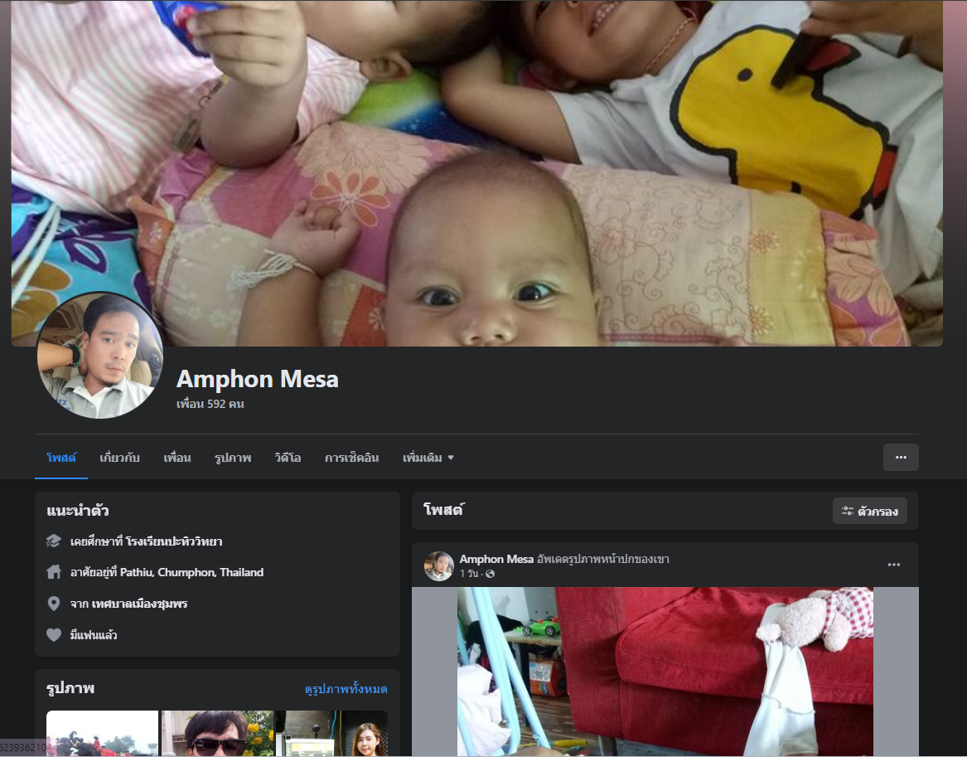Viewport: 967px width, 757px height.
Task: Click the Amphon Mesa profile name heading
Action: 257,379
